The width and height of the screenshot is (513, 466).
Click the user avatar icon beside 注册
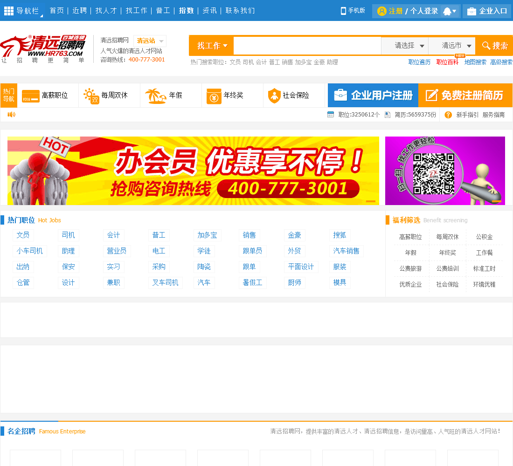click(x=381, y=11)
